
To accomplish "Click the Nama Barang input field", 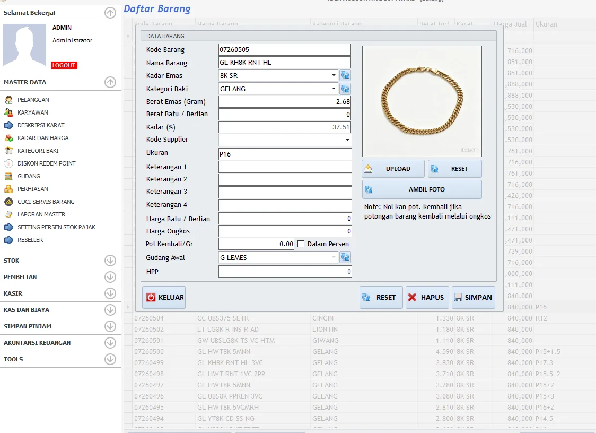I will [285, 63].
